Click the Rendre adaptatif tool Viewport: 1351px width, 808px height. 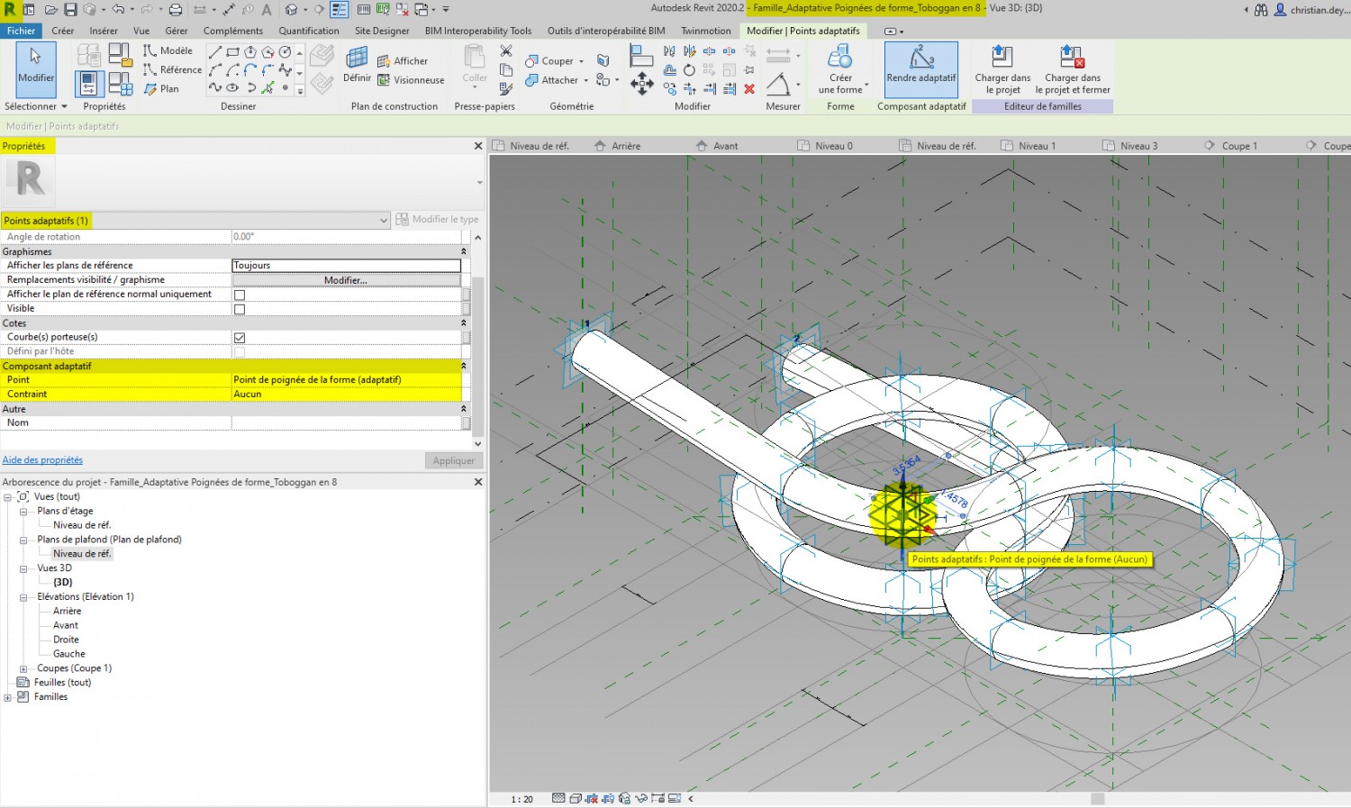click(x=920, y=68)
